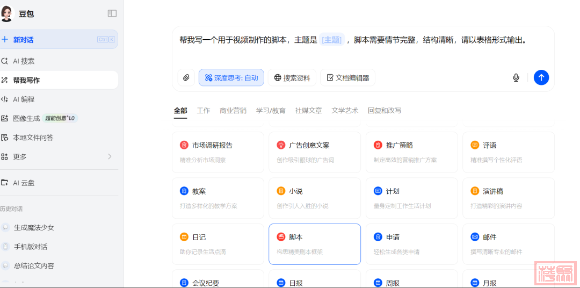Select the 邮件 template card
The width and height of the screenshot is (580, 288).
[509, 244]
